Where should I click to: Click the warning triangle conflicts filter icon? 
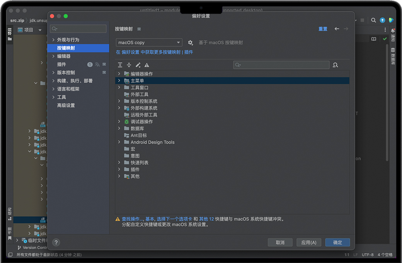coord(147,65)
